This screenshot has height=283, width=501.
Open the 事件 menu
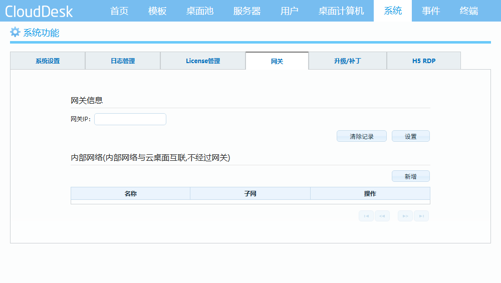[431, 11]
